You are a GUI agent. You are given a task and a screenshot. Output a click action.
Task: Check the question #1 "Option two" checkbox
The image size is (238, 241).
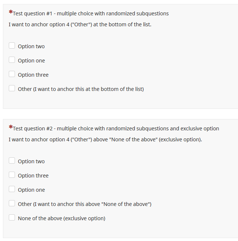tap(12, 46)
